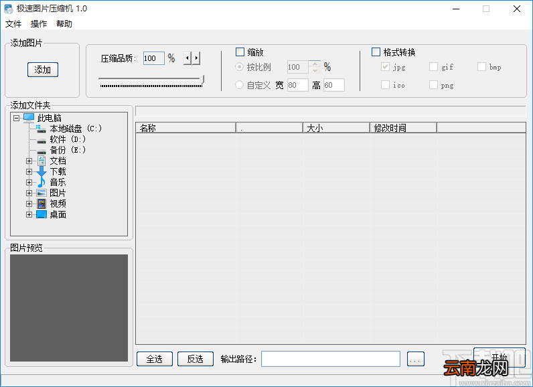This screenshot has height=387, width=533.
Task: Open the 文件 menu
Action: click(13, 24)
